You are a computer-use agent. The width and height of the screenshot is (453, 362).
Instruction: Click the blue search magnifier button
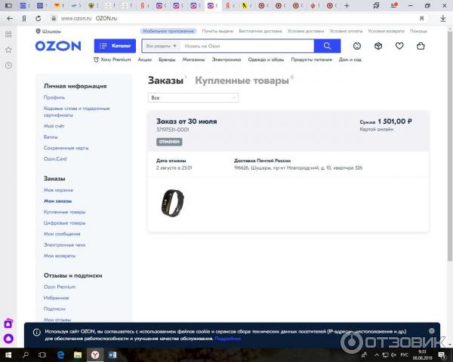pyautogui.click(x=327, y=46)
